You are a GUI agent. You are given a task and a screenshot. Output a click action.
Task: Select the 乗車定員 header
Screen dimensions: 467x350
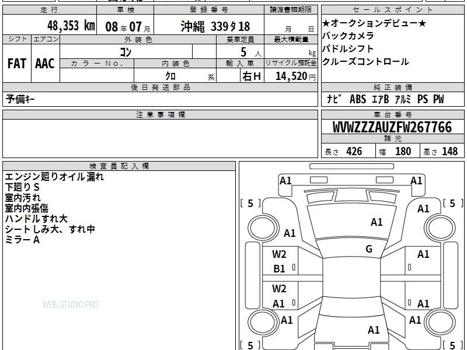(240, 39)
